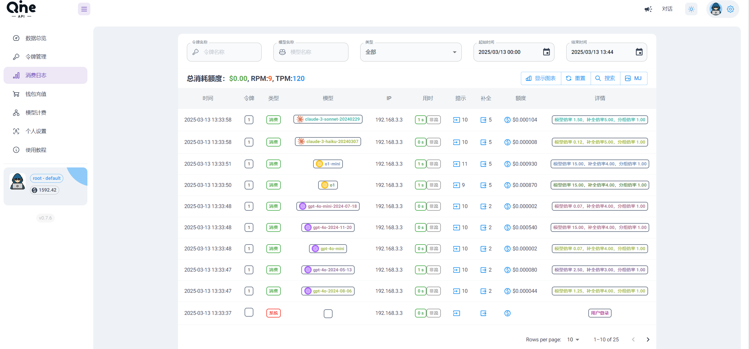Open calendar for 结束时间

point(639,52)
